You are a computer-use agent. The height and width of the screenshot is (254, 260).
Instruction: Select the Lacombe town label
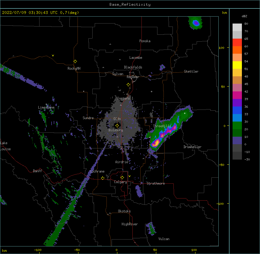(x=136, y=58)
